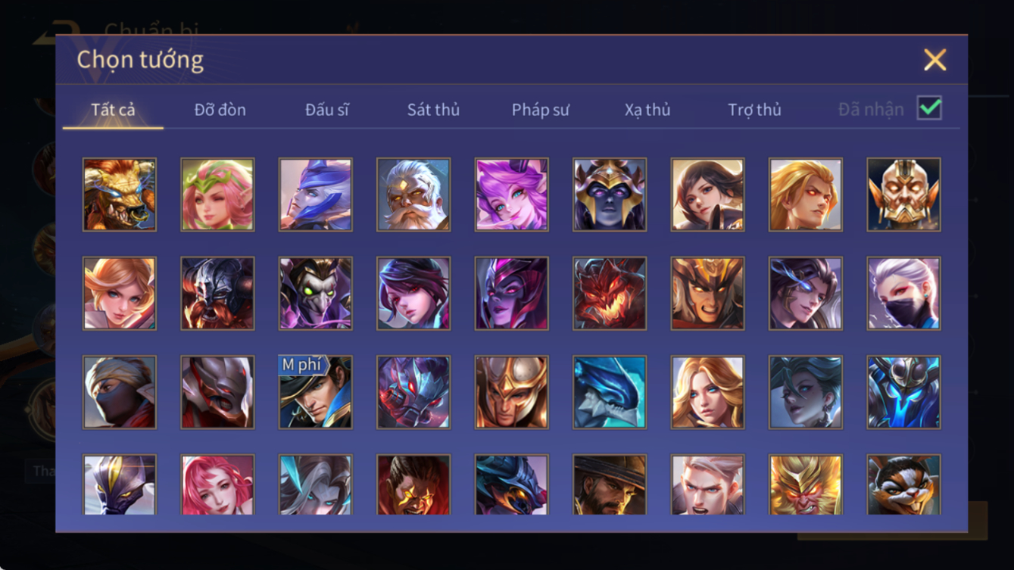Filter heroes by Xạ thủ
This screenshot has height=570, width=1014.
click(x=647, y=110)
